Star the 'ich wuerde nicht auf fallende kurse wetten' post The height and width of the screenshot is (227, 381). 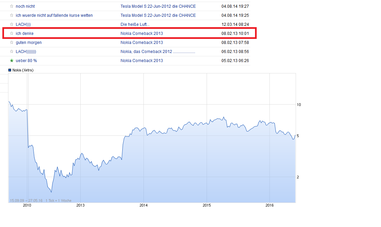tap(11, 15)
